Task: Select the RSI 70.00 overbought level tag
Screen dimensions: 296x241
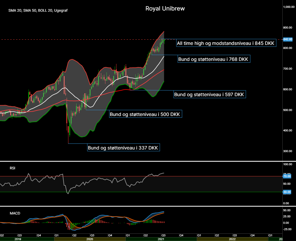Action: (287, 176)
